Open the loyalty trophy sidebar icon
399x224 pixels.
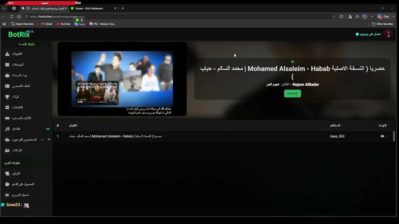pyautogui.click(x=7, y=97)
